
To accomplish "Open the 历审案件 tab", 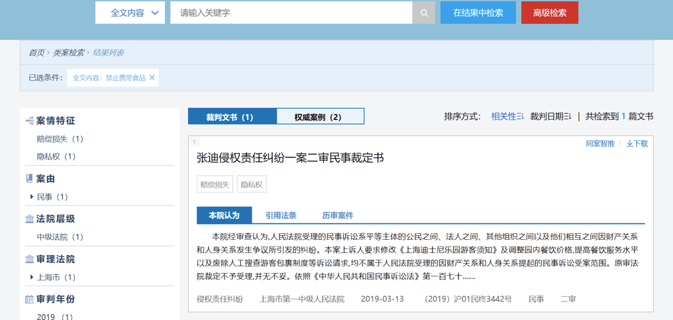I will [x=338, y=215].
